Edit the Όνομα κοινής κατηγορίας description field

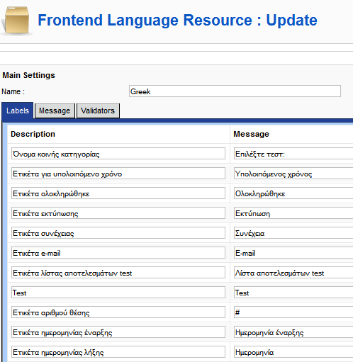pos(118,154)
